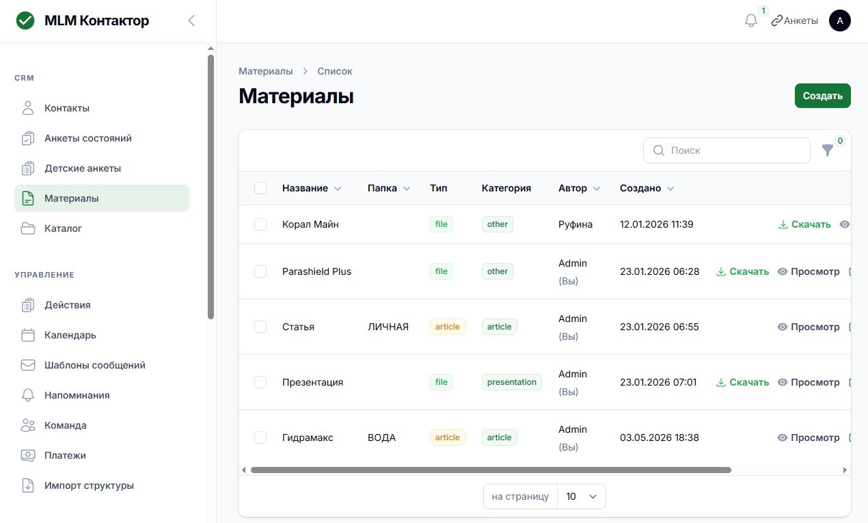
Task: Select the Корал Майн row checkbox
Action: [x=260, y=224]
